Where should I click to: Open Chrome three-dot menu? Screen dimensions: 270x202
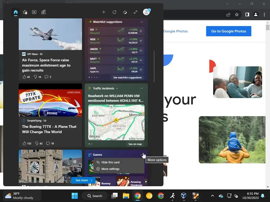coord(264,15)
